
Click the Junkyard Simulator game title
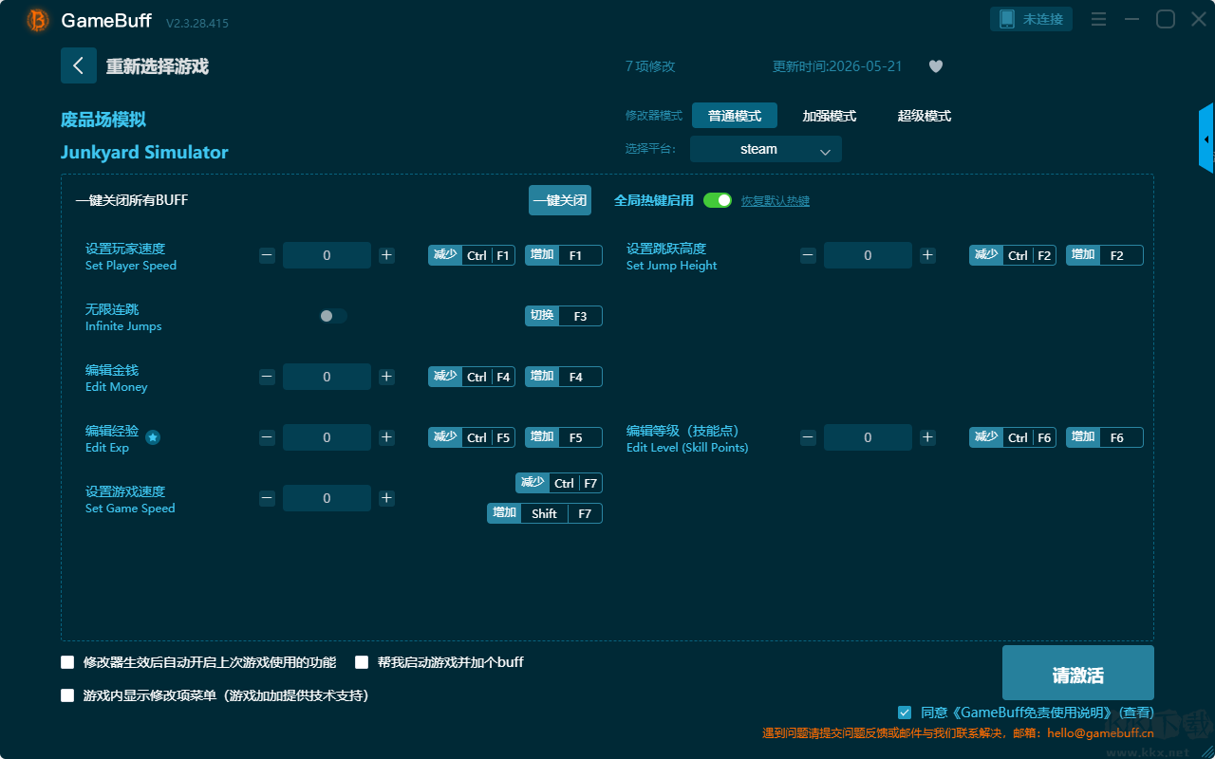pos(144,152)
